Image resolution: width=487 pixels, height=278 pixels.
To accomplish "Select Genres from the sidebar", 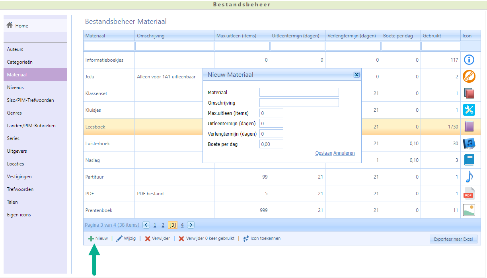I will tap(14, 113).
